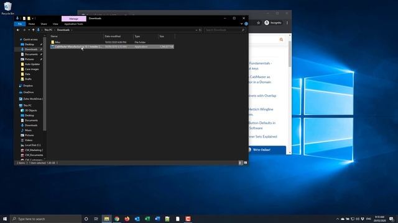The image size is (398, 223).
Task: Switch to Details view in status bar
Action: pos(240,163)
